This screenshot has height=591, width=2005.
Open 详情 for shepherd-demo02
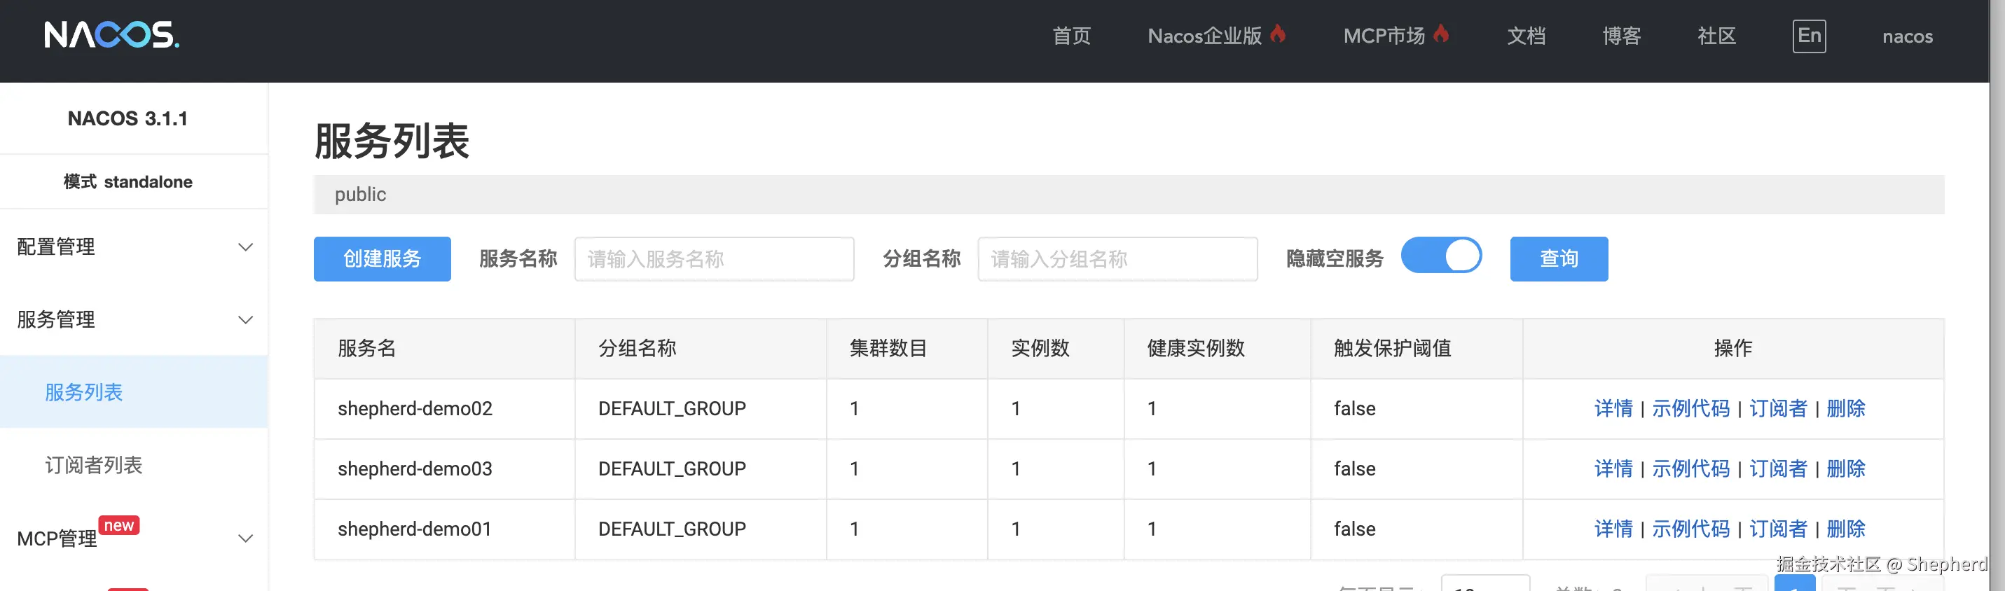(x=1613, y=409)
